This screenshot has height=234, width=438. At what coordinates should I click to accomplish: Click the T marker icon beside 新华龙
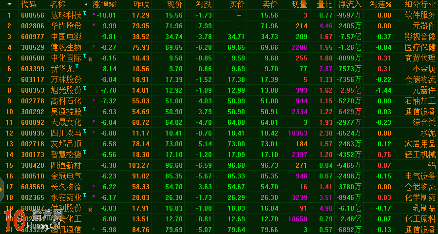pyautogui.click(x=77, y=66)
